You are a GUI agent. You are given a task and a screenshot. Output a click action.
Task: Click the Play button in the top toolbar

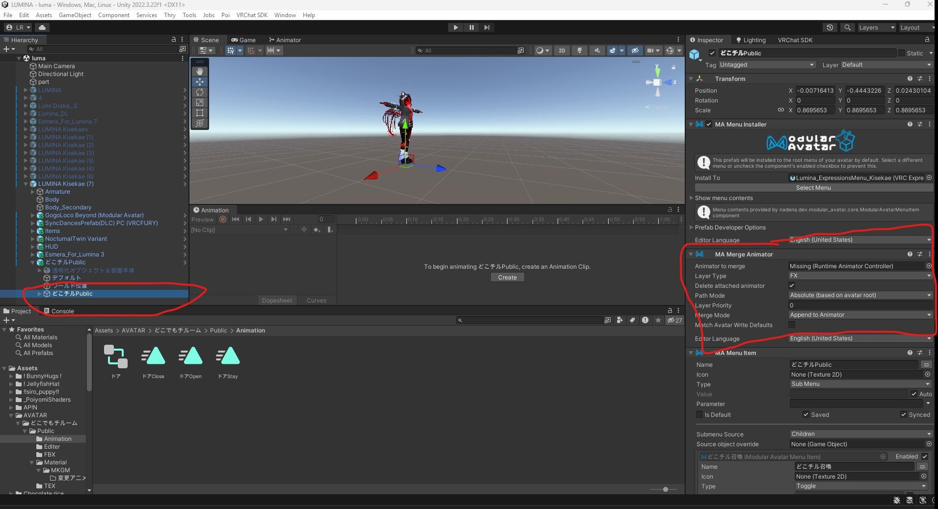[x=456, y=27]
